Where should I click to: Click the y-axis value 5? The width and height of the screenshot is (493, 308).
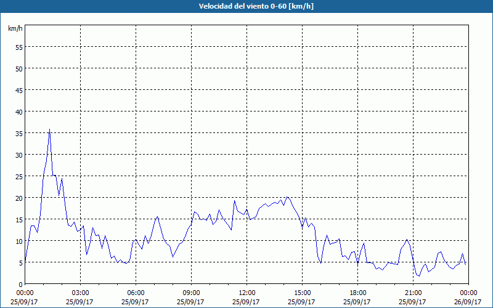(x=21, y=263)
